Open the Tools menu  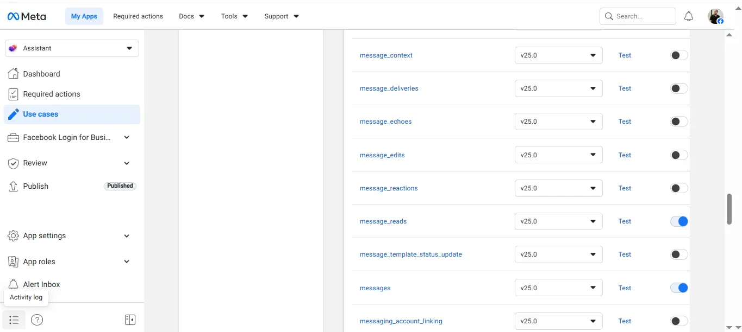point(234,16)
